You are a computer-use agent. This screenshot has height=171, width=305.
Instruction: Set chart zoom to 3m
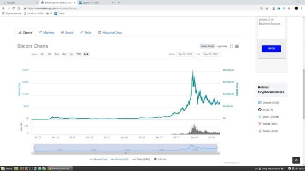click(64, 54)
